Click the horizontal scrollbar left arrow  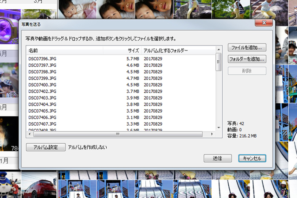(x=30, y=134)
